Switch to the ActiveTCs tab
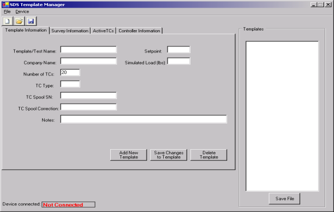Screen dimensions: 334x212 pyautogui.click(x=103, y=31)
